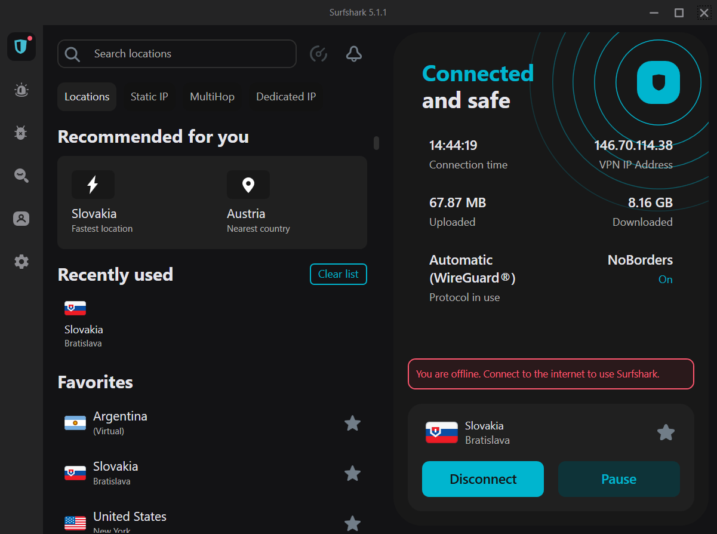Pause the VPN connection

coord(618,479)
